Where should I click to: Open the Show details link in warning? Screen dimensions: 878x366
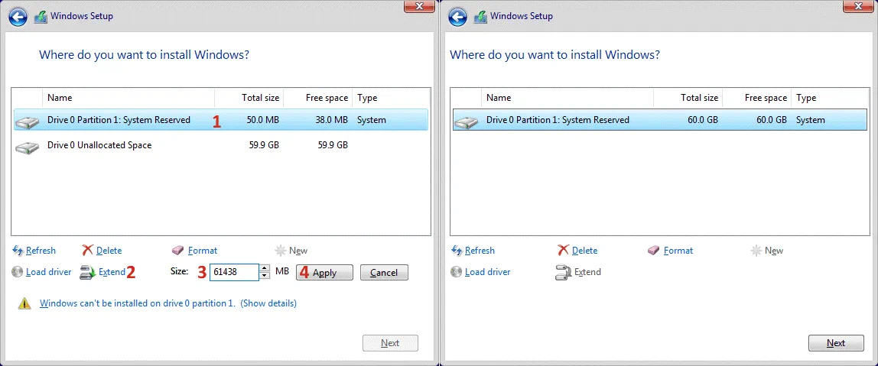(x=268, y=303)
